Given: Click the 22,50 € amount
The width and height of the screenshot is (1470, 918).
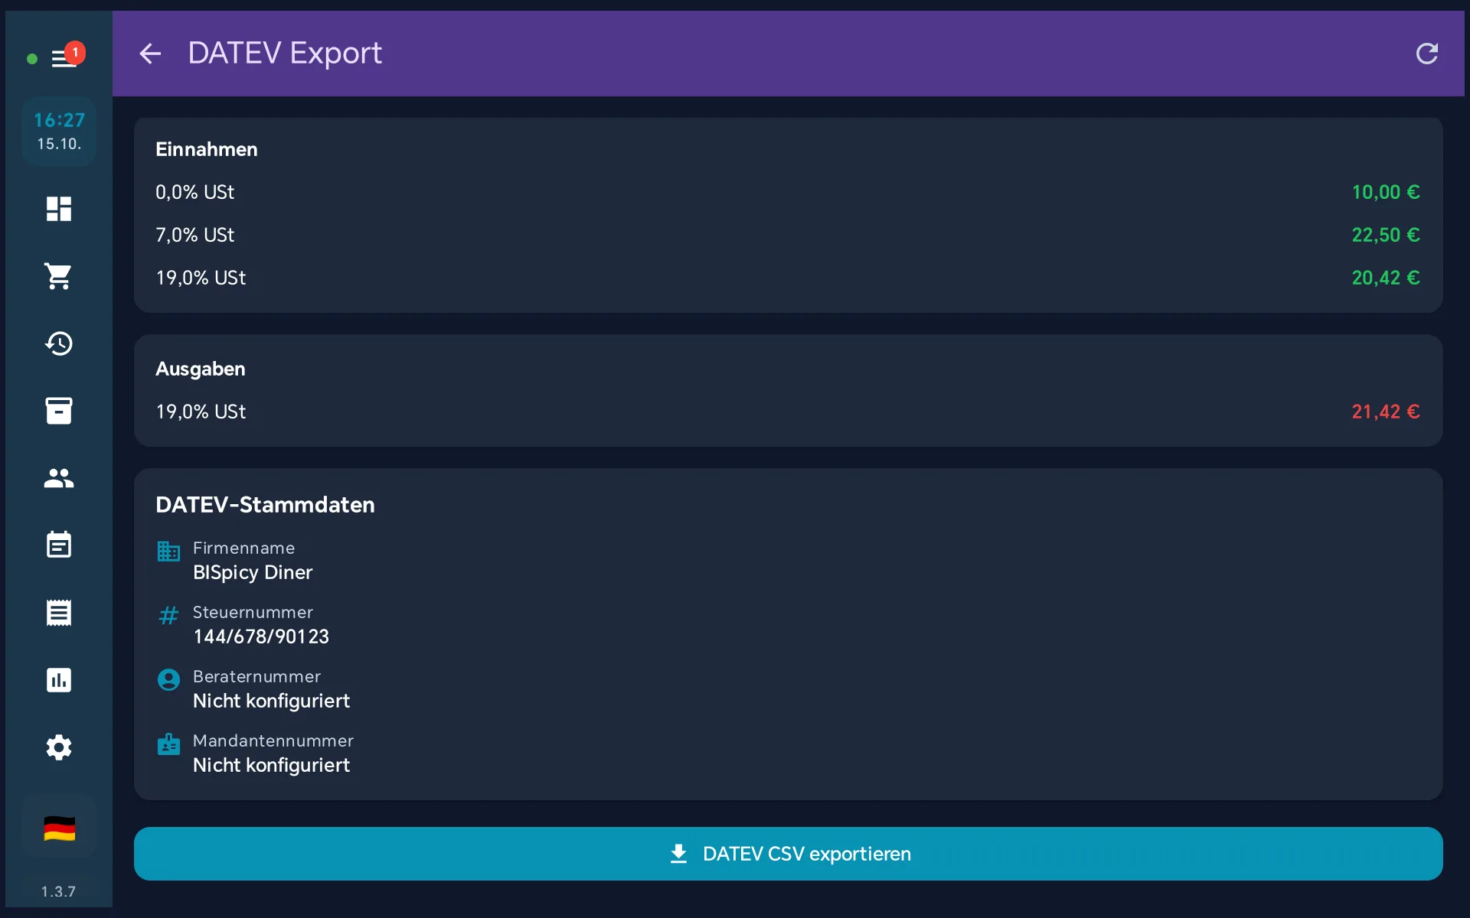Looking at the screenshot, I should click(1386, 235).
